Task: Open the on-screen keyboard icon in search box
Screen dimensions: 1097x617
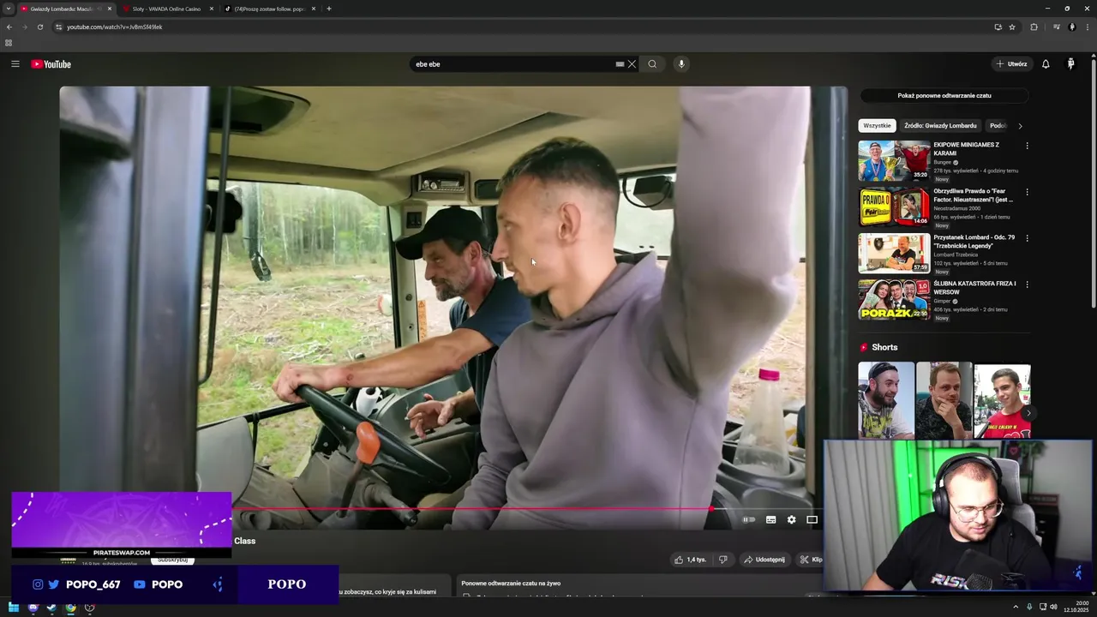Action: pos(620,64)
